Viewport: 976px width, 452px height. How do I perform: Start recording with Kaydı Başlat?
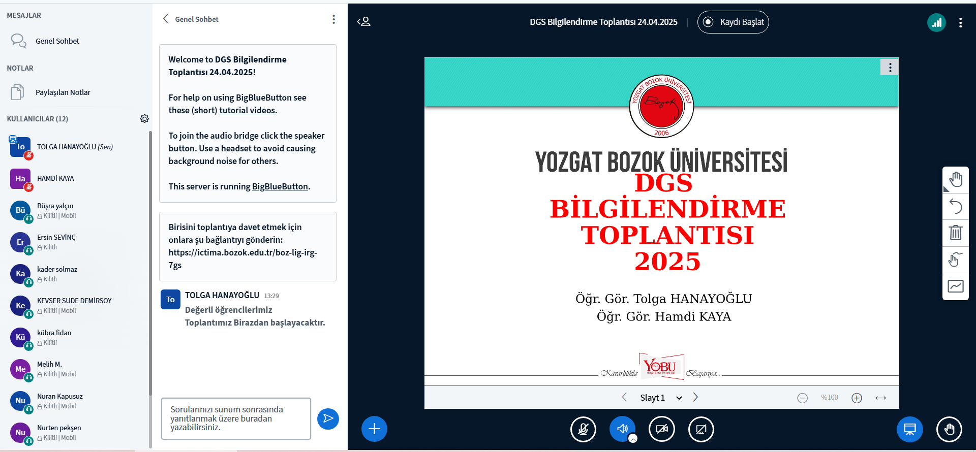[733, 22]
